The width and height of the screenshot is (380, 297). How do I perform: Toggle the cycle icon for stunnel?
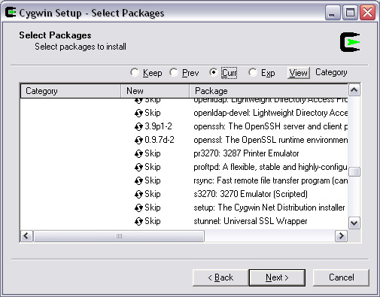click(x=138, y=222)
